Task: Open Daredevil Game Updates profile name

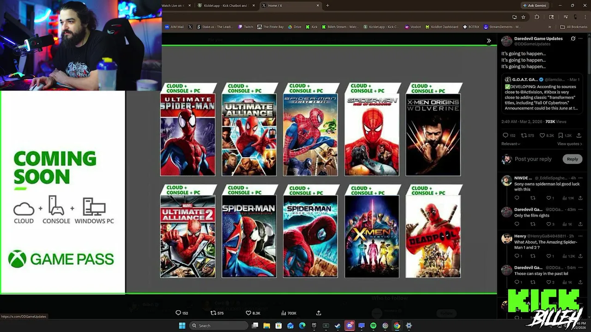Action: (538, 39)
